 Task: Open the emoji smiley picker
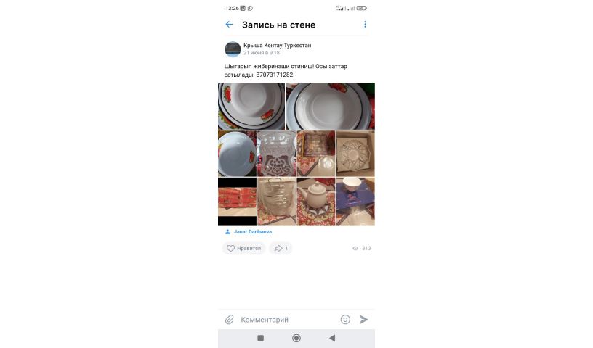(345, 320)
